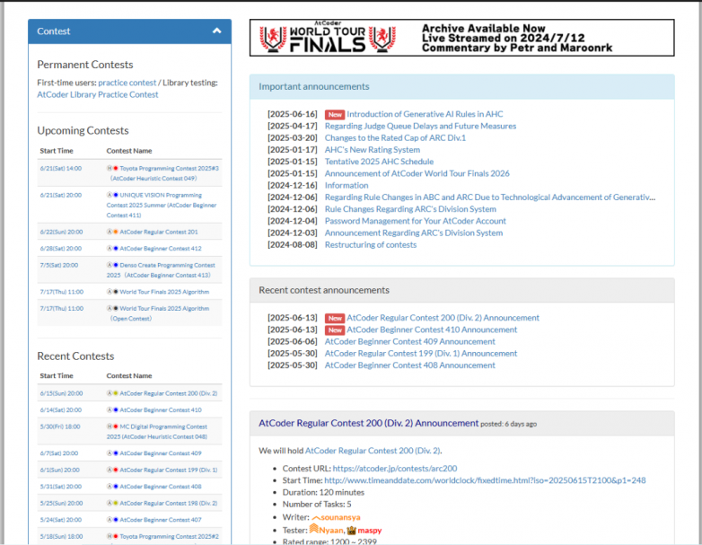Open the Restructuring of contests announcement
The height and width of the screenshot is (545, 702).
(x=370, y=244)
